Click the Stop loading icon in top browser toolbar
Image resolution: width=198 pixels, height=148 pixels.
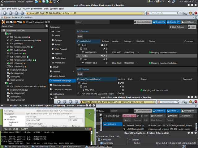(x=22, y=13)
